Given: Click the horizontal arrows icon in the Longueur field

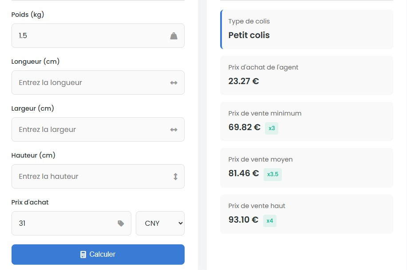Looking at the screenshot, I should point(174,83).
